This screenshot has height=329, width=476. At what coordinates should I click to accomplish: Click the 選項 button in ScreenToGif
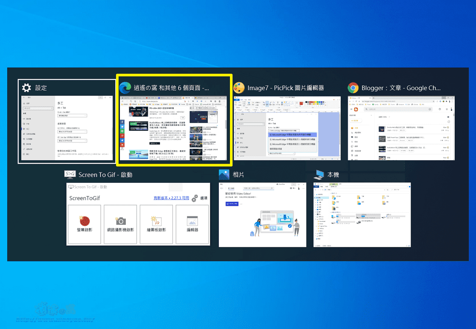[204, 199]
